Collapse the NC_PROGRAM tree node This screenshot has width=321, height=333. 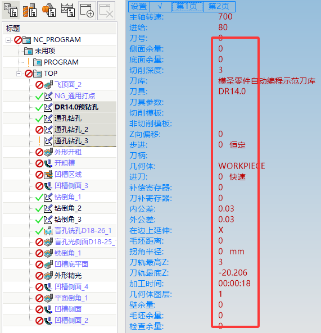(8, 40)
